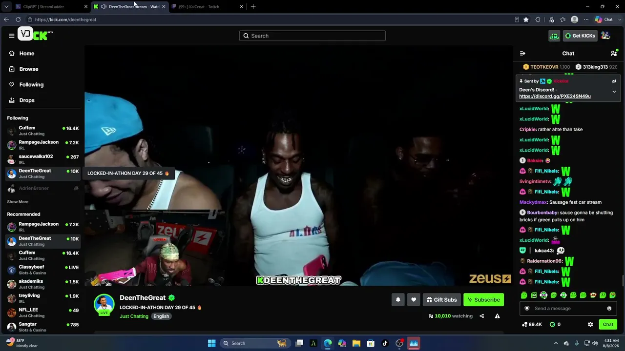Close the DeenTheGreat Stream tab
The width and height of the screenshot is (625, 351).
coord(164,7)
